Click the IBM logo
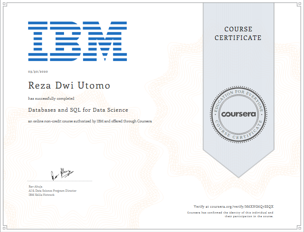Image resolution: width=304 pixels, height=232 pixels. 77,41
